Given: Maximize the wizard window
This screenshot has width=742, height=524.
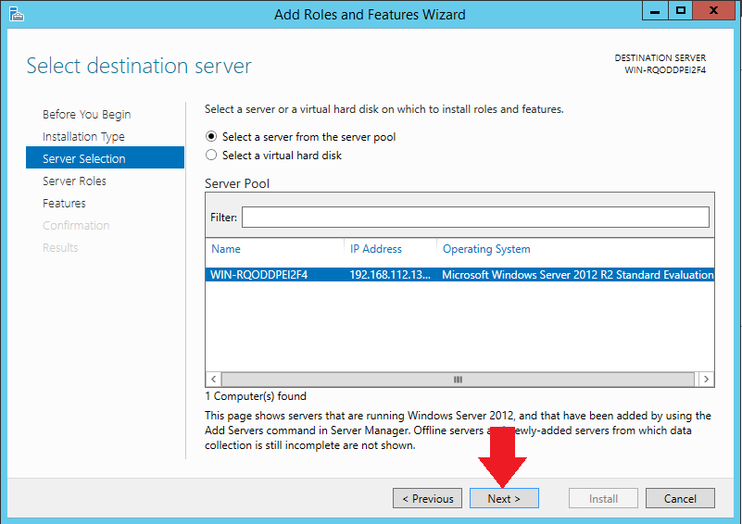Looking at the screenshot, I should (681, 12).
